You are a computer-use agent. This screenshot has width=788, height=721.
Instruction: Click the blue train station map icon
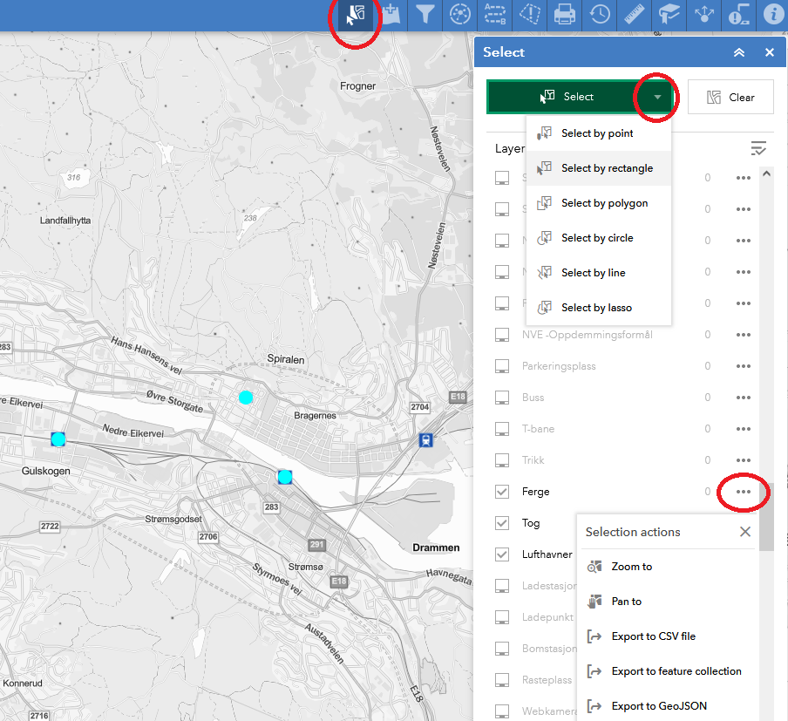click(x=426, y=440)
